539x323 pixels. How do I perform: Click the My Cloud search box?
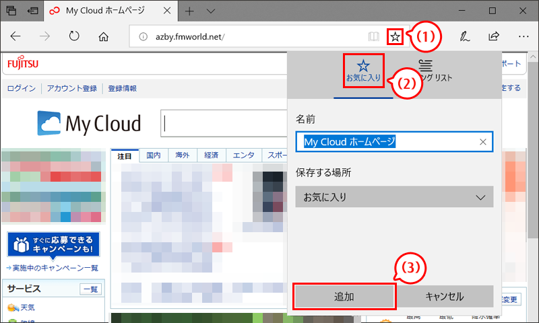[x=224, y=124]
